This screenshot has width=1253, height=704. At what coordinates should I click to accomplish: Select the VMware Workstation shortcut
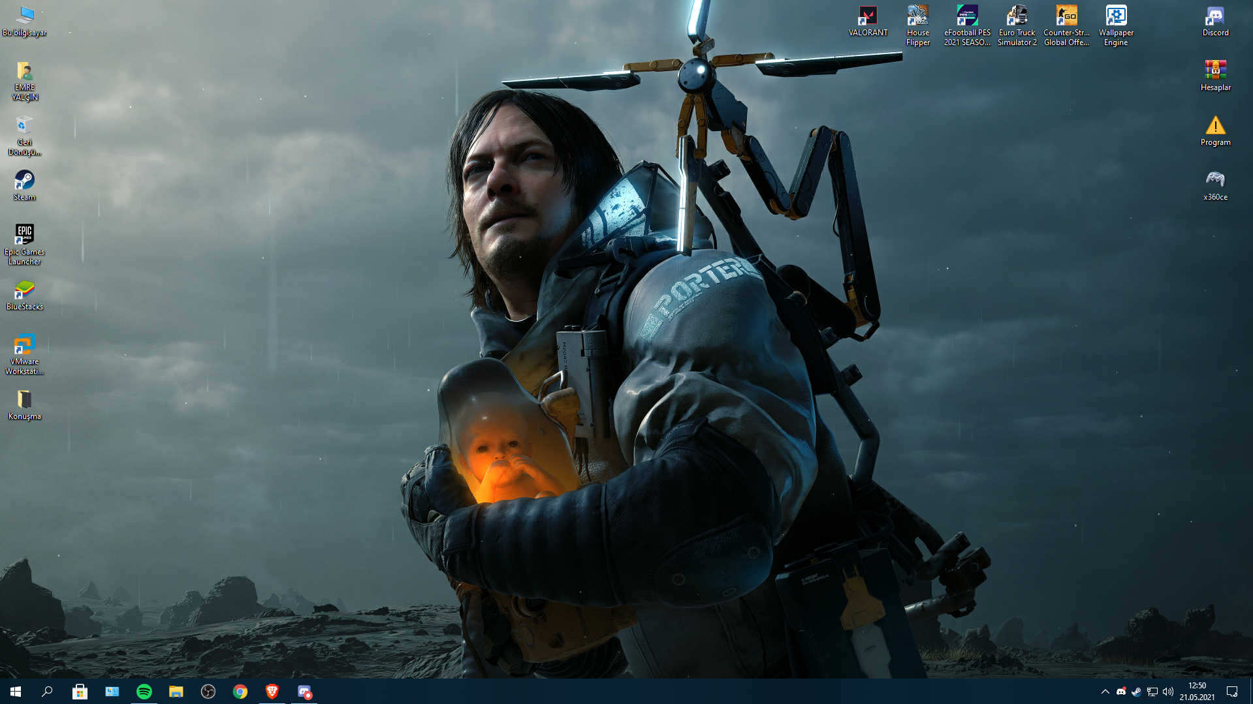coord(25,356)
